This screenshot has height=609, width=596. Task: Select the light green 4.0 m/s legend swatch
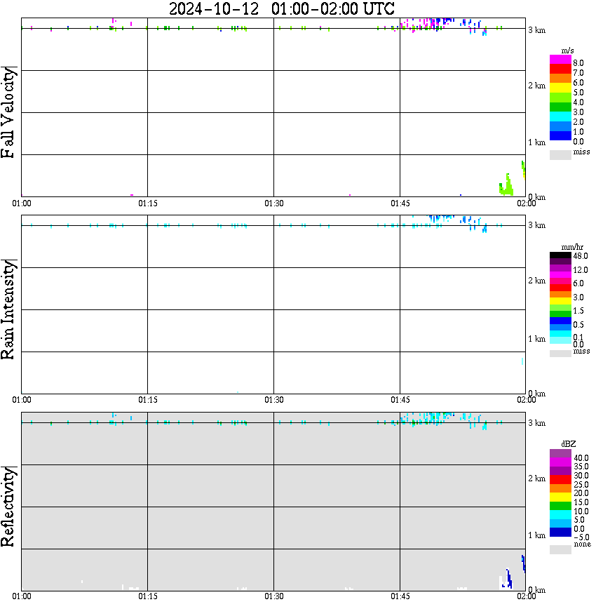point(560,98)
